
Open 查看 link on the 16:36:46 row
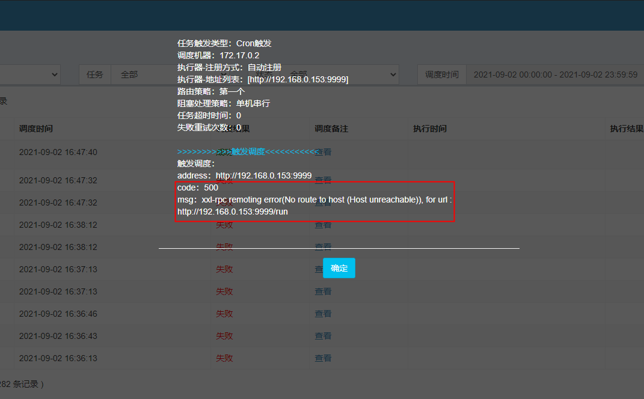click(x=323, y=313)
